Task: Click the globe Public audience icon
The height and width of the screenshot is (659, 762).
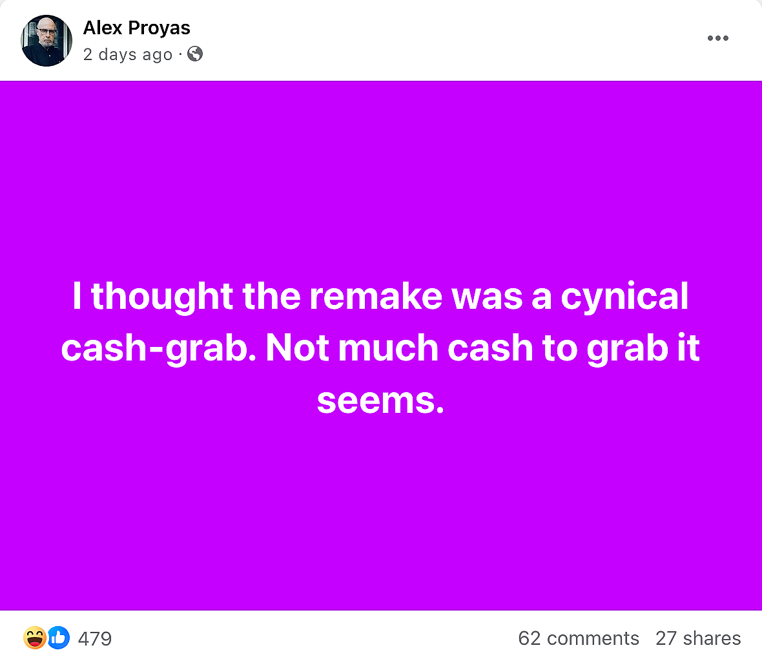Action: 195,54
